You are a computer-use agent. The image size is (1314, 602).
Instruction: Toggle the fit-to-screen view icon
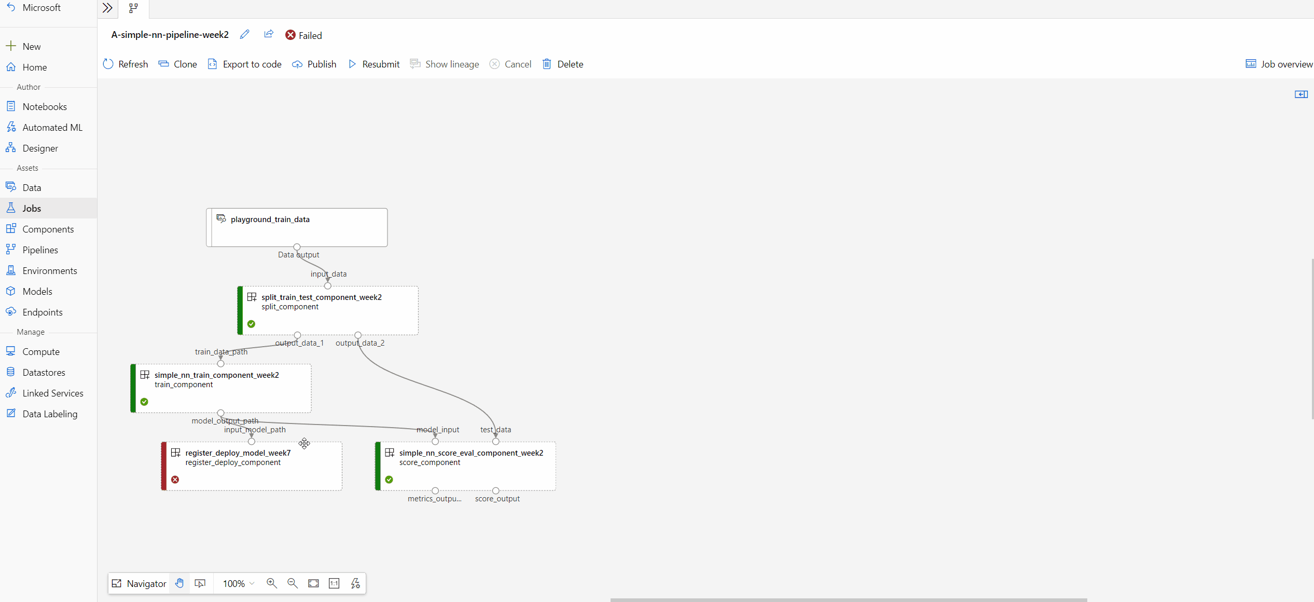(313, 583)
